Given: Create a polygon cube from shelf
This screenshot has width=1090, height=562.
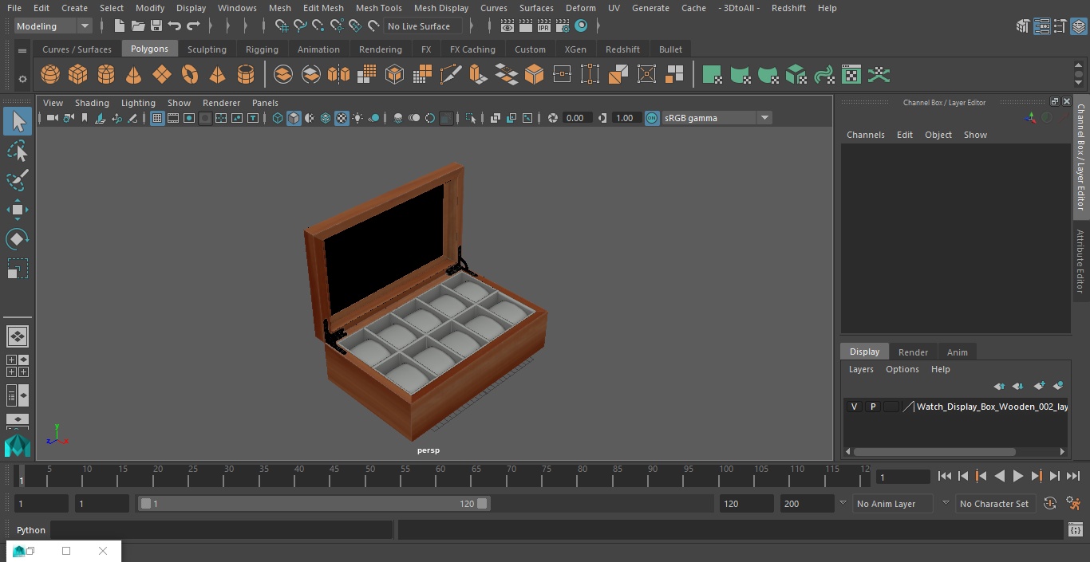Looking at the screenshot, I should (77, 75).
